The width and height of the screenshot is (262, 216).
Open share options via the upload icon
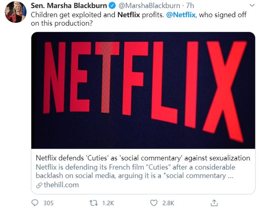[214, 203]
